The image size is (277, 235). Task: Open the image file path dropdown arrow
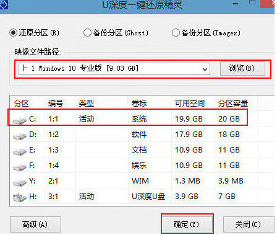205,69
